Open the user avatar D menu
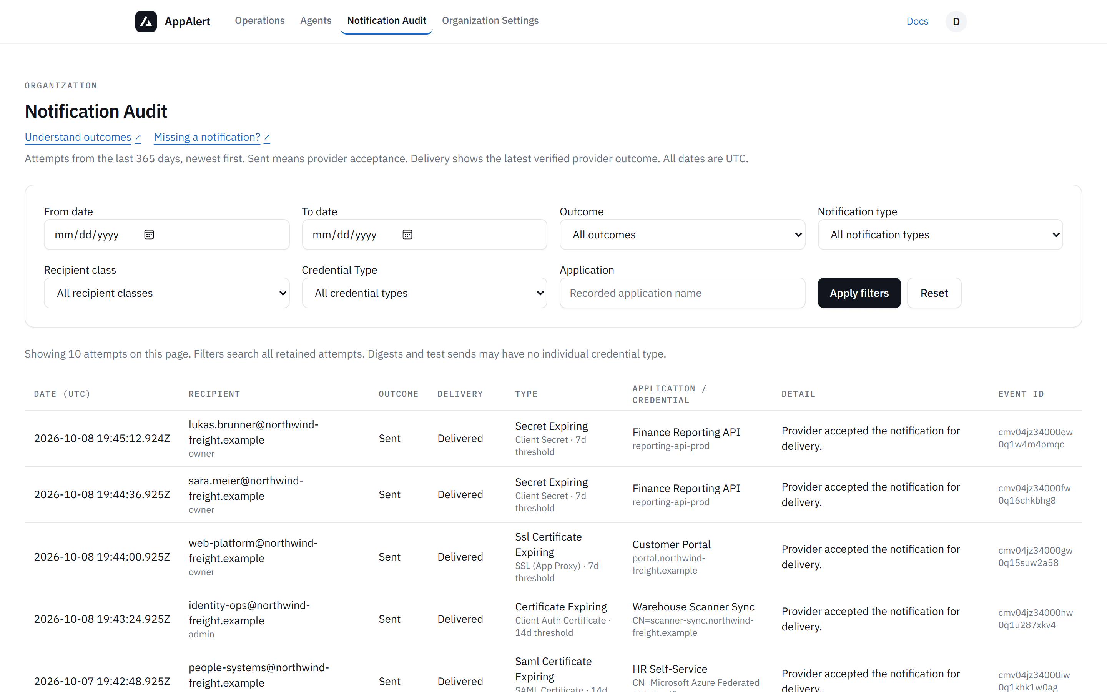Viewport: 1107px width, 692px height. coord(956,22)
